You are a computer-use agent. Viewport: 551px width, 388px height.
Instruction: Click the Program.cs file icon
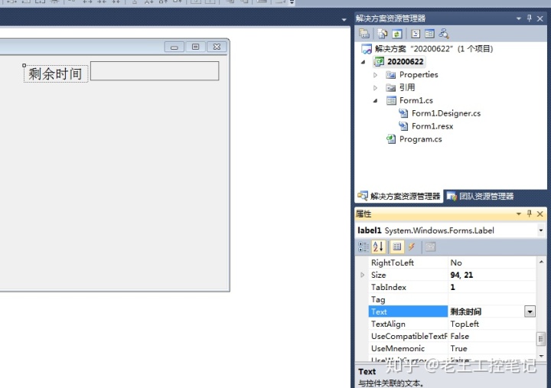(391, 139)
